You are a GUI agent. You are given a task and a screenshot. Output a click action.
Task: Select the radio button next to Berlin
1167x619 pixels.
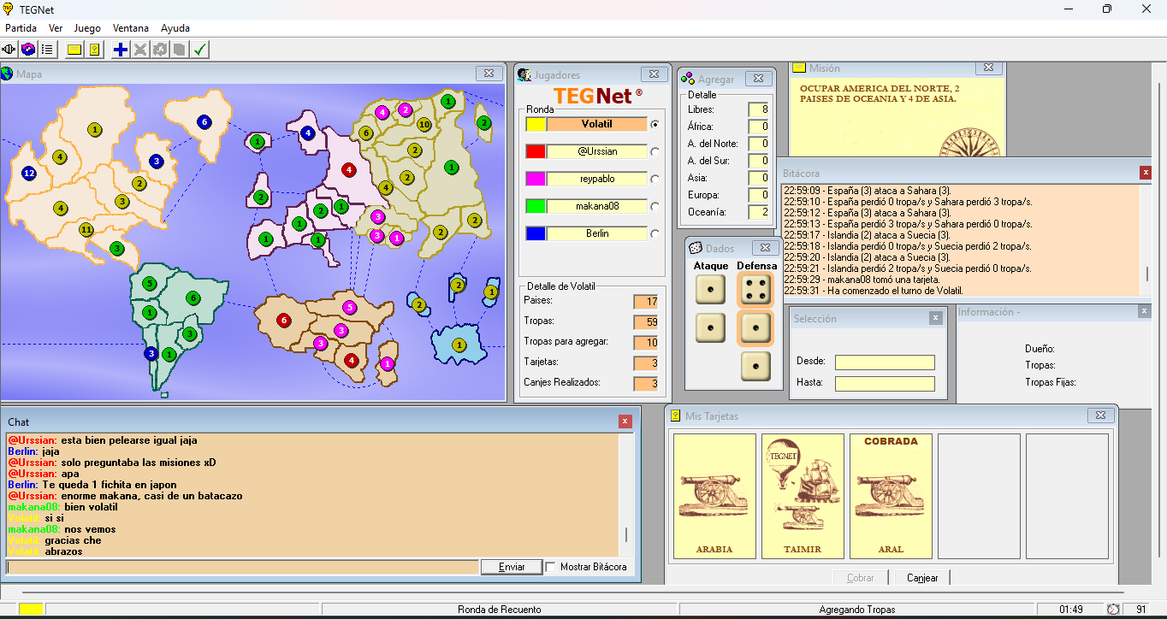[655, 233]
